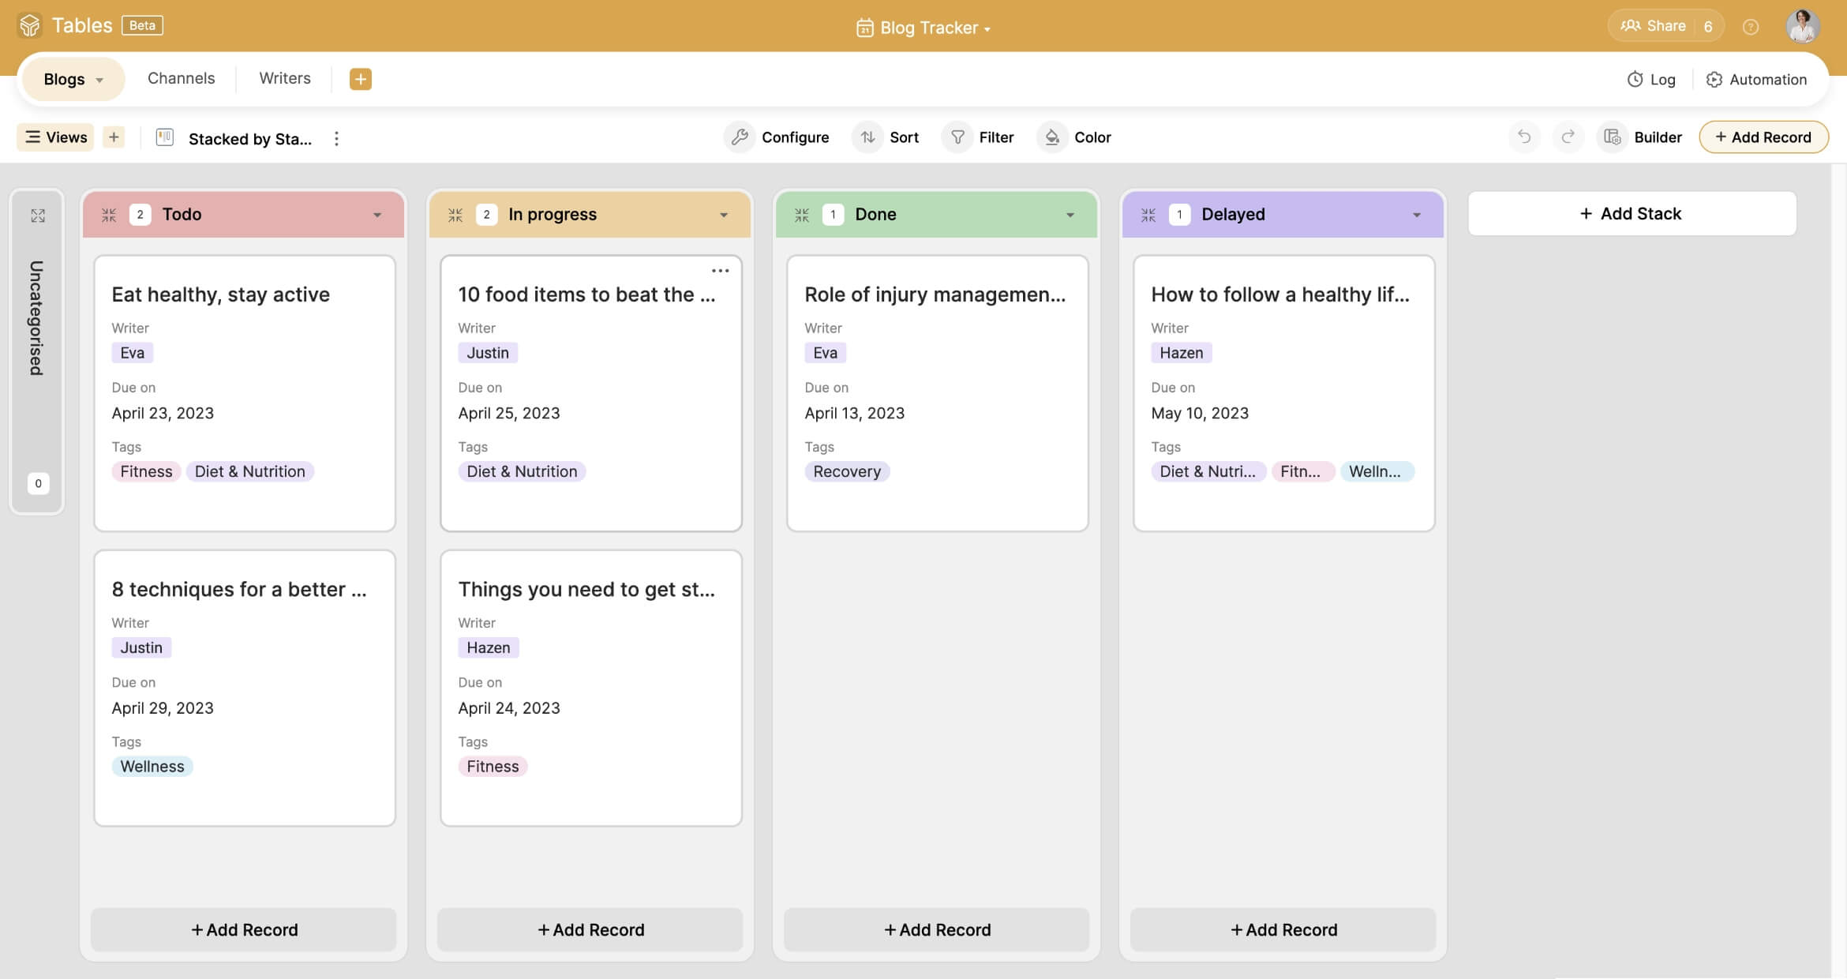Open view options three-dot menu

tap(336, 139)
